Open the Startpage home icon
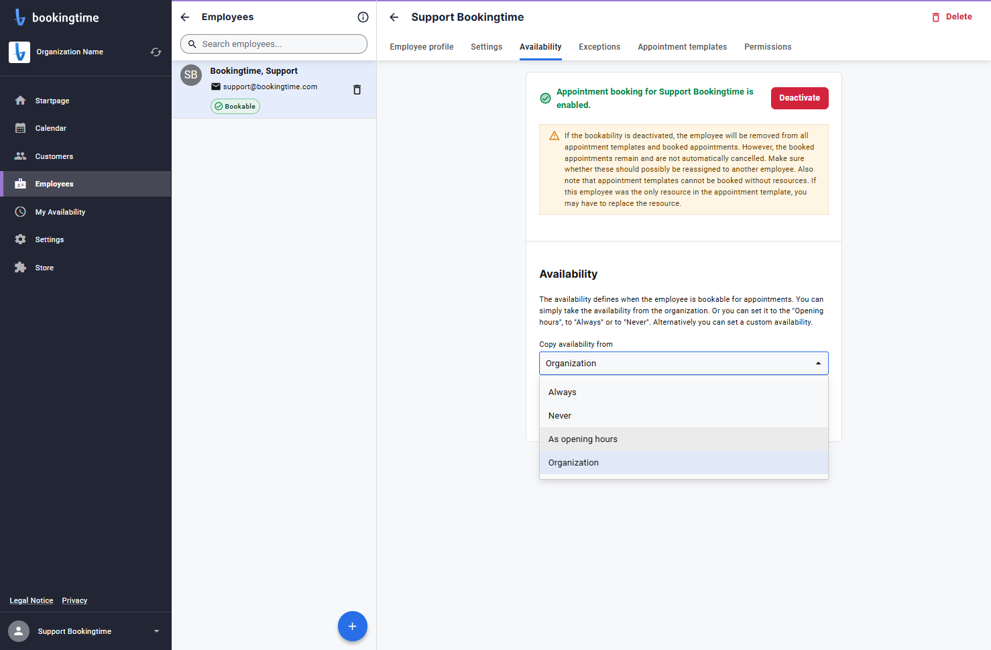This screenshot has width=991, height=650. [21, 101]
